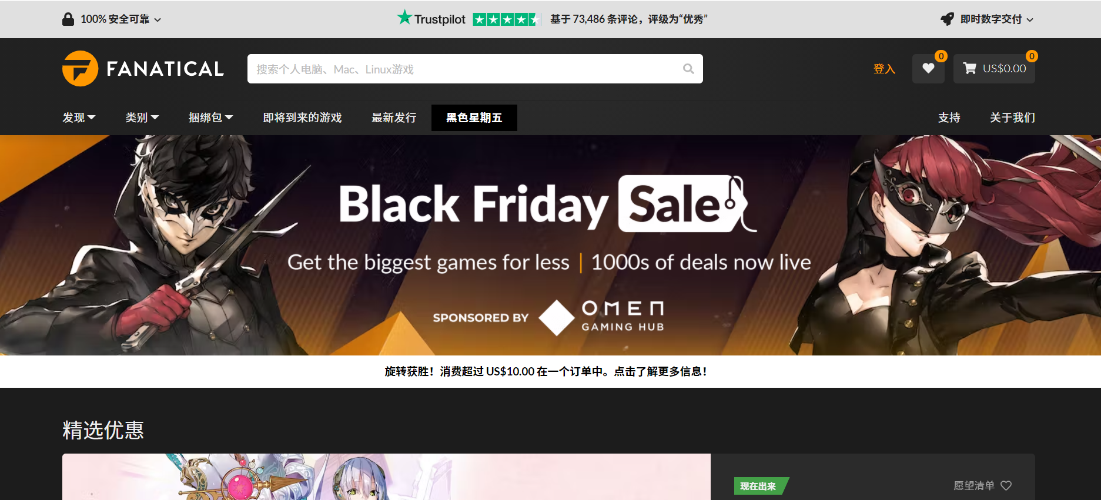Toggle the 愿望清单 heart on featured deal

1006,485
